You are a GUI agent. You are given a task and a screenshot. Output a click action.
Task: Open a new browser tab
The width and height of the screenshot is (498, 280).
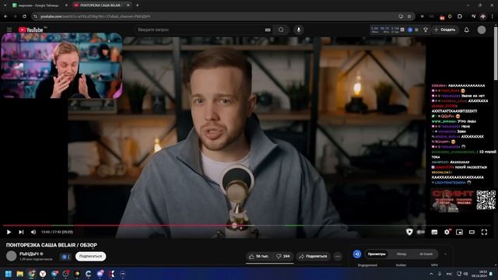pos(137,5)
